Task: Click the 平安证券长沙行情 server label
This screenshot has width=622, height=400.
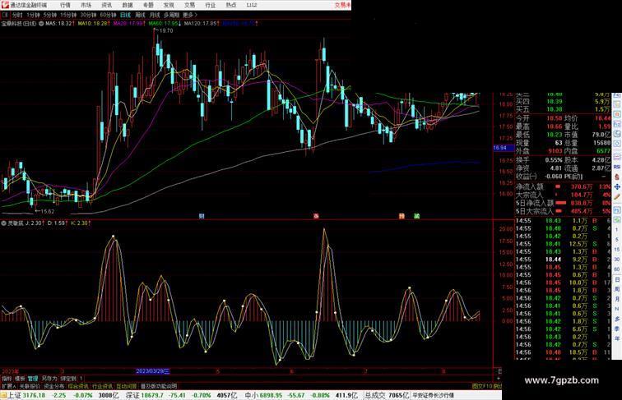Action: (x=433, y=395)
